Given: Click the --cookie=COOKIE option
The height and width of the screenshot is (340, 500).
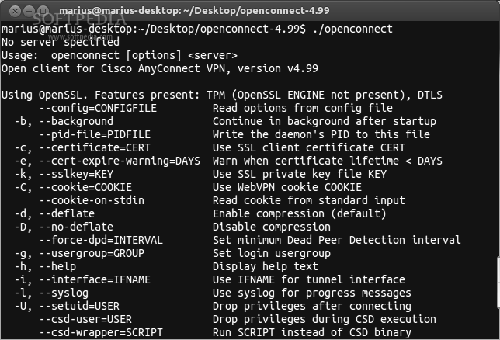Looking at the screenshot, I should (x=85, y=187).
